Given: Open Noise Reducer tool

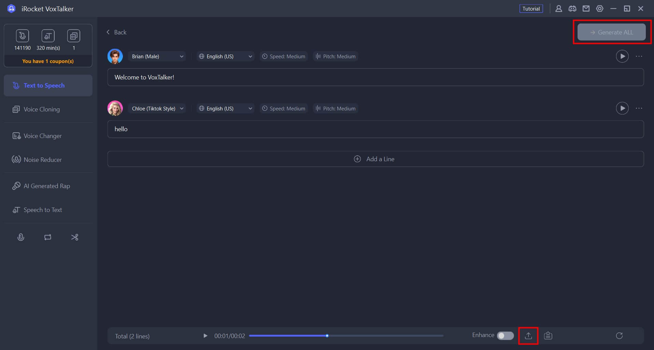Looking at the screenshot, I should point(48,160).
